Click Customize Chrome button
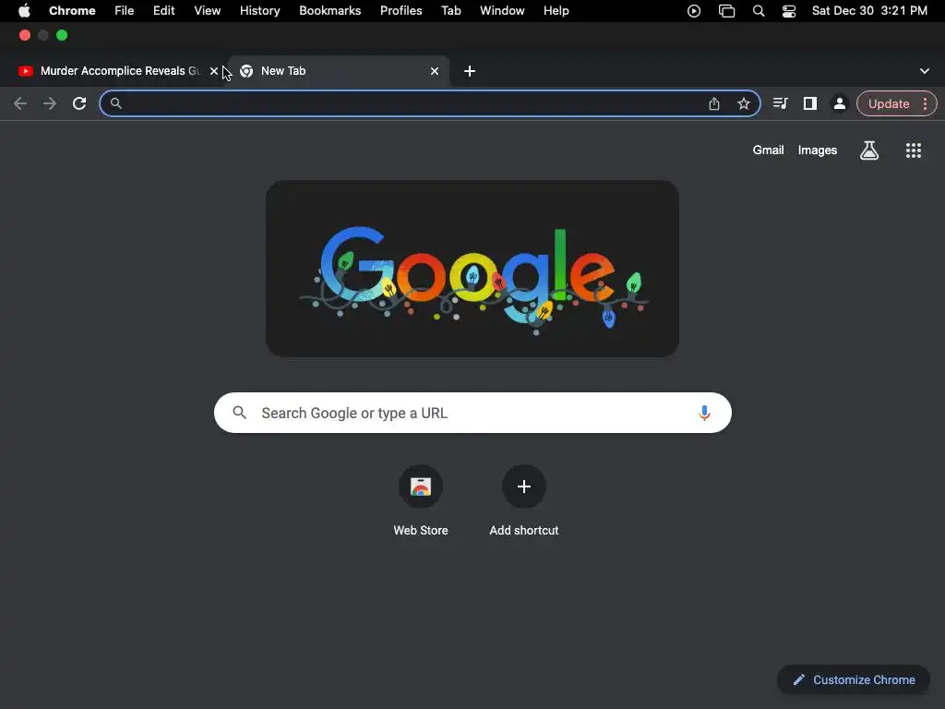The height and width of the screenshot is (709, 945). coord(854,680)
